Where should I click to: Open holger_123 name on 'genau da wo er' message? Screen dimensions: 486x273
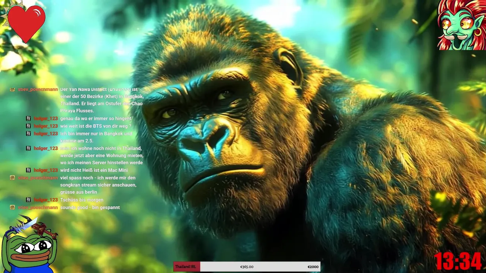click(46, 119)
